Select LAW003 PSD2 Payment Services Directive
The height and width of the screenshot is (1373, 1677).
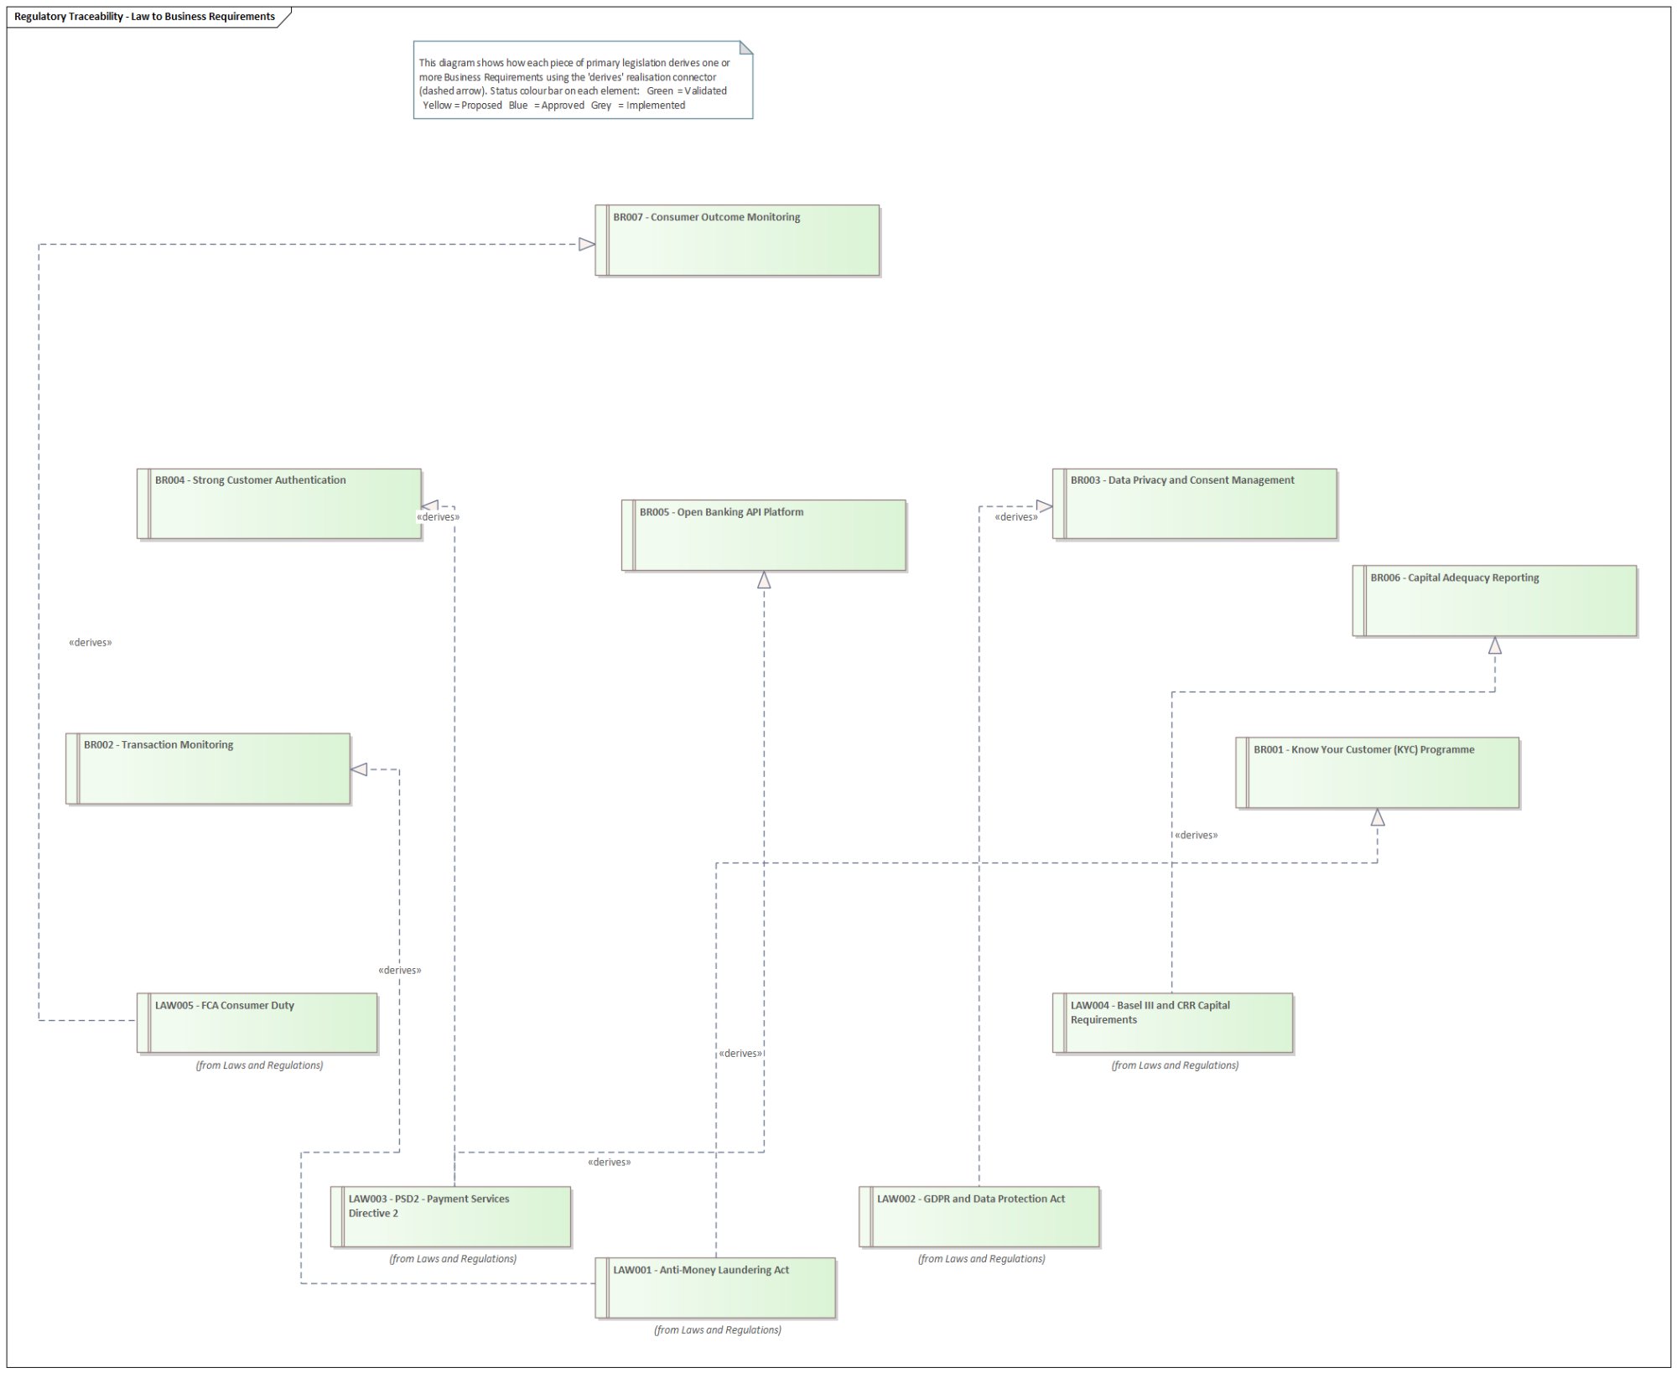point(451,1216)
